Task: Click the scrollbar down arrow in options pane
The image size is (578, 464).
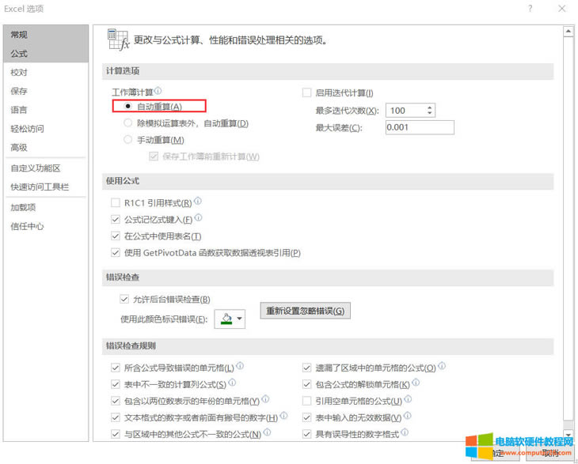Action: click(568, 436)
